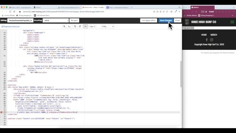The height and width of the screenshot is (133, 236).
Task: Open HOME link in site footer
Action: [204, 35]
